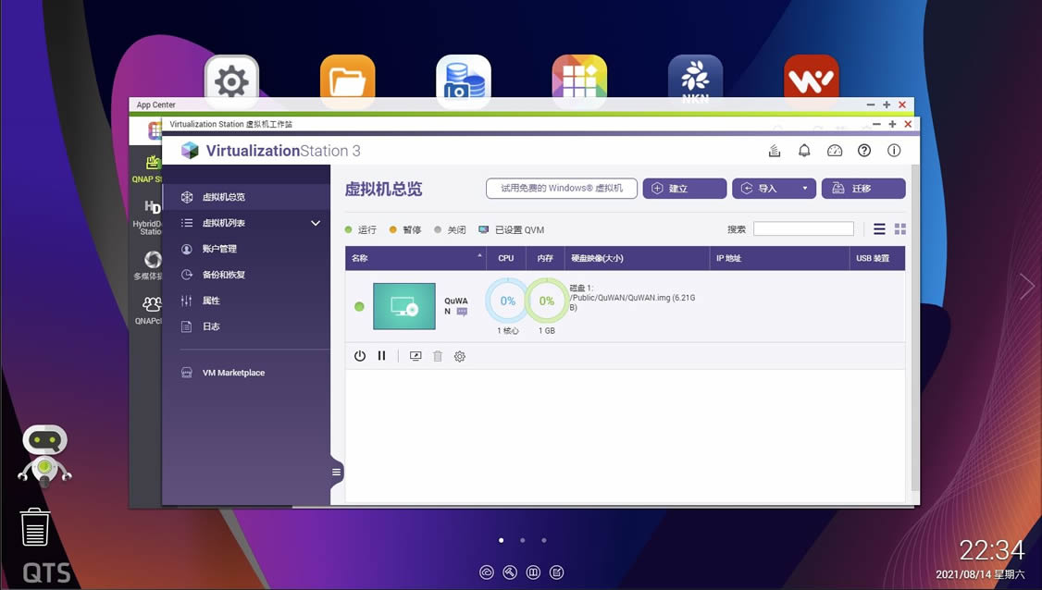1042x590 pixels.
Task: Open the App Center grid desktop icon
Action: tap(579, 81)
